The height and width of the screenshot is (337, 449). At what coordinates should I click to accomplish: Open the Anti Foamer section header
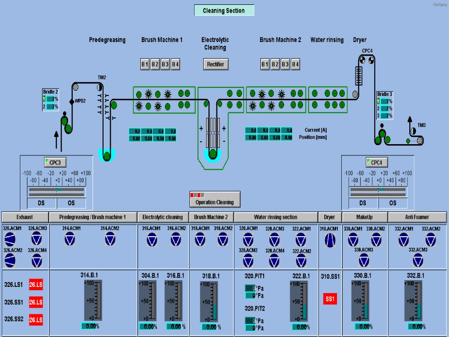coord(417,217)
